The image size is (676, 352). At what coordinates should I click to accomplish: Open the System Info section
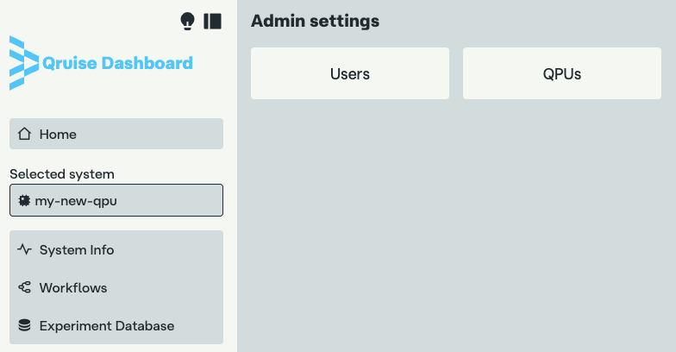click(x=77, y=250)
